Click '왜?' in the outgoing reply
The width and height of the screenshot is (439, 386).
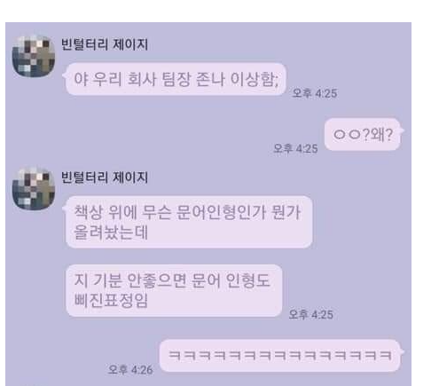381,135
